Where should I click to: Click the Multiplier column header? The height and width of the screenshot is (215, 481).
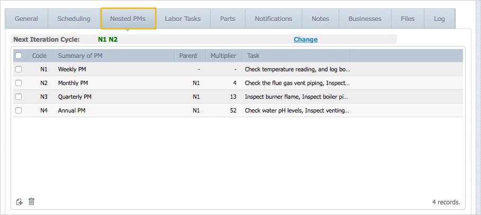point(223,55)
